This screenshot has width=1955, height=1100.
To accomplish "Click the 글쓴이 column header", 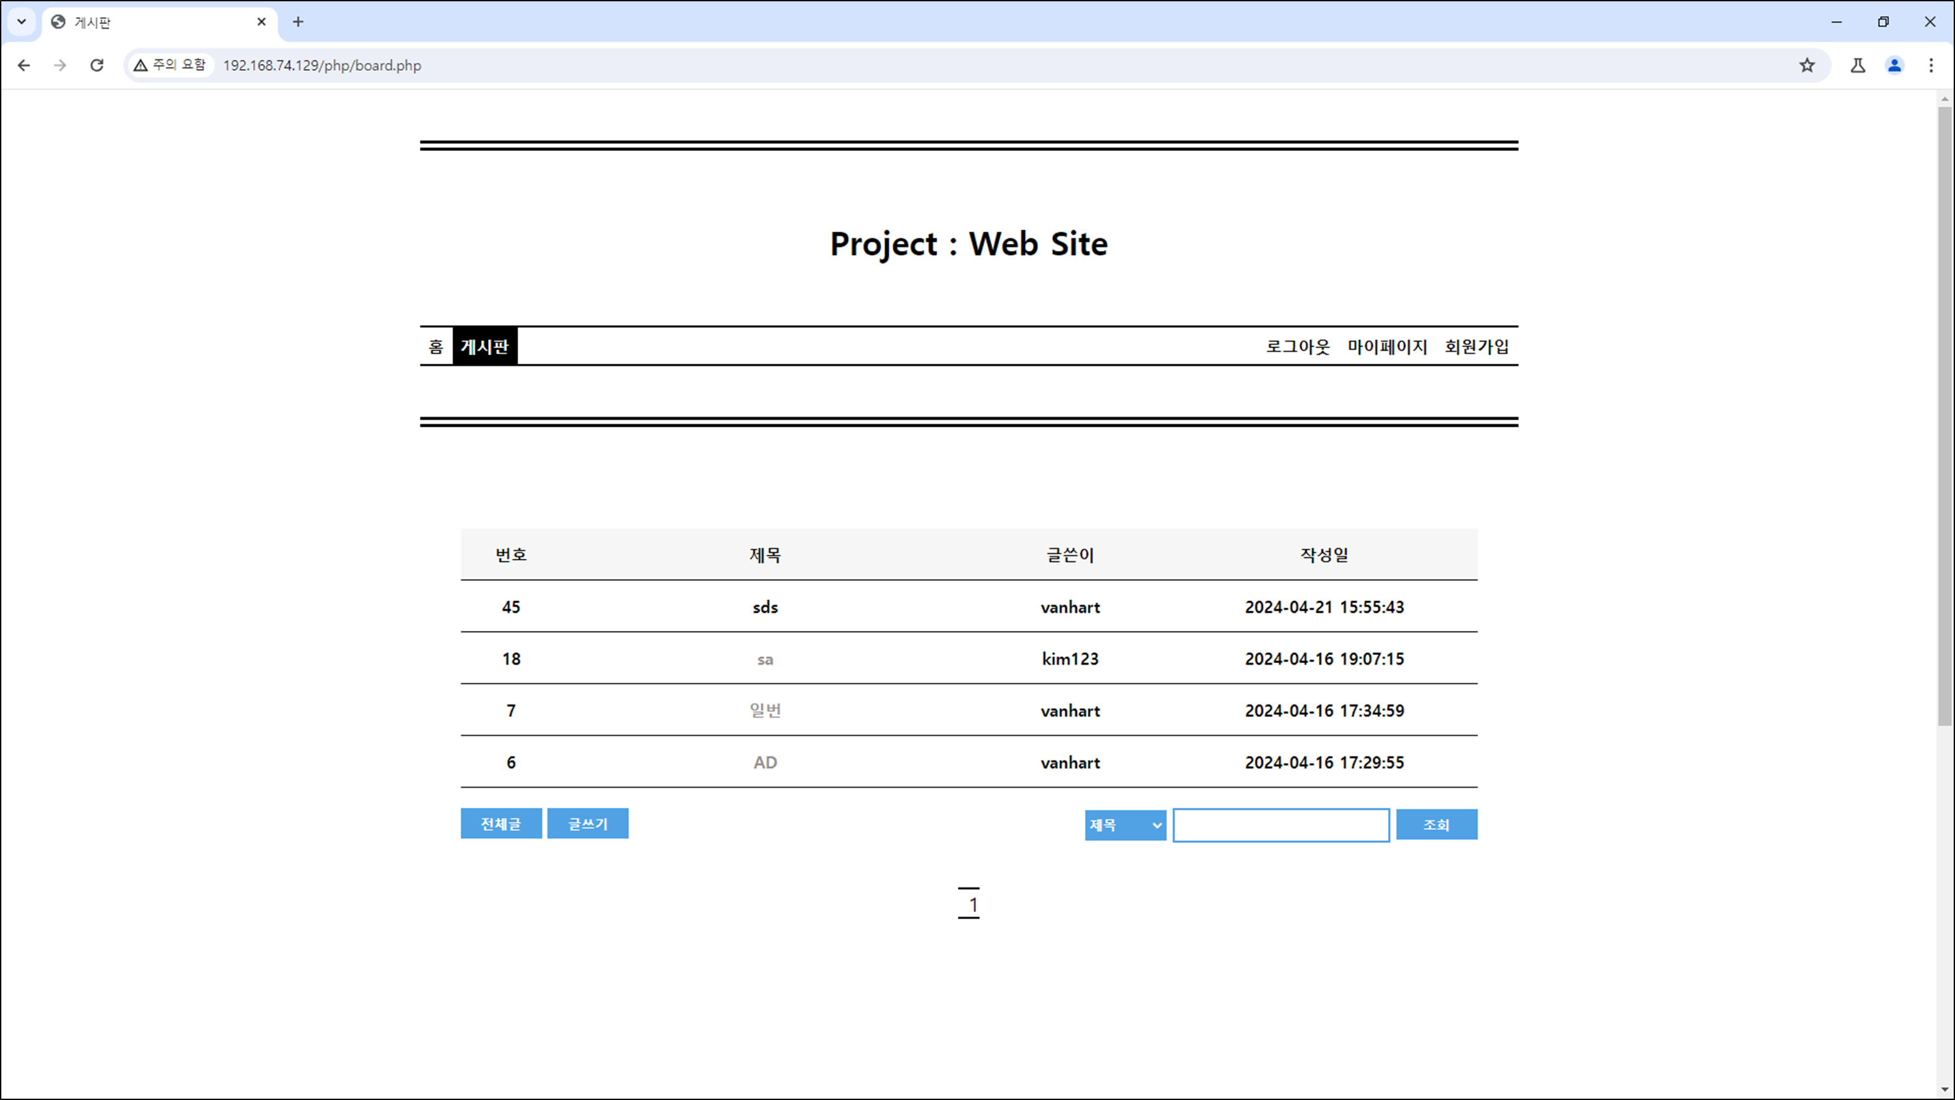I will coord(1070,556).
